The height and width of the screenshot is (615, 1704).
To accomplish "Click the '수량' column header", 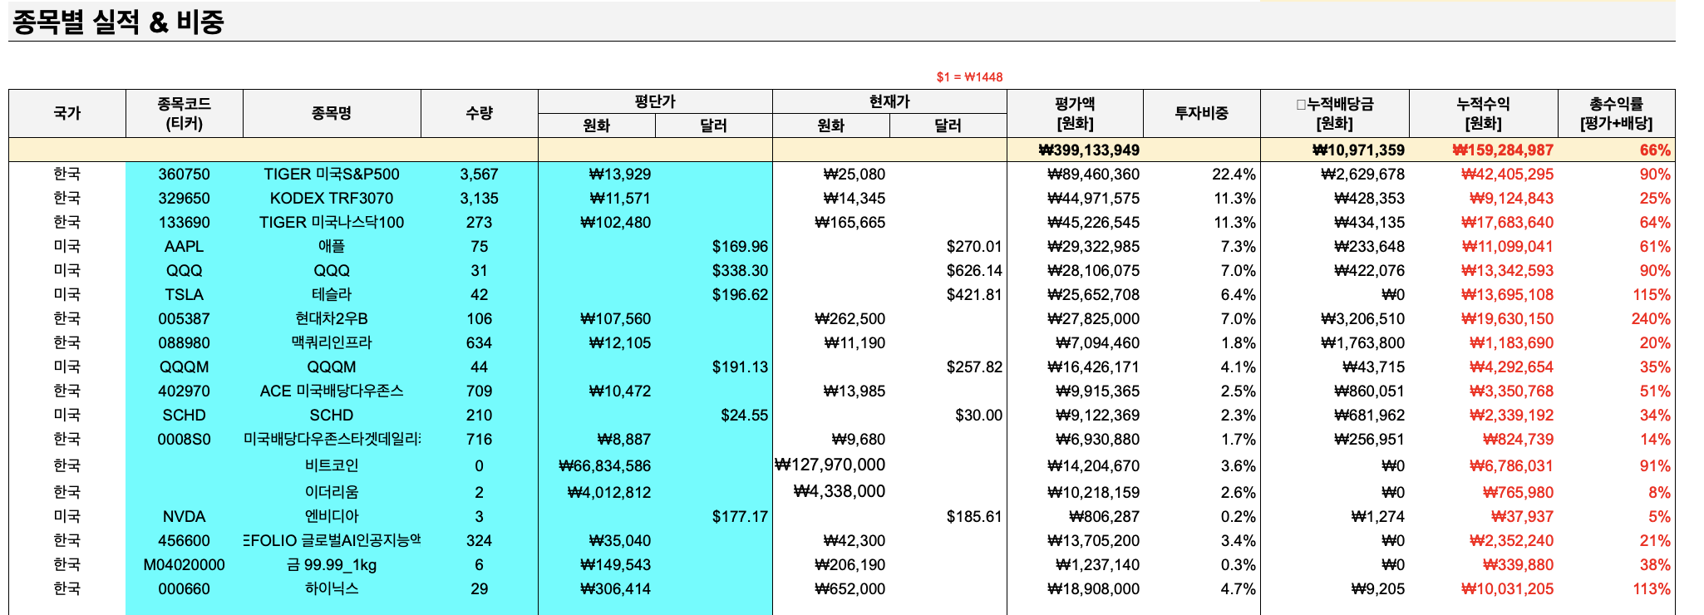I will point(480,113).
